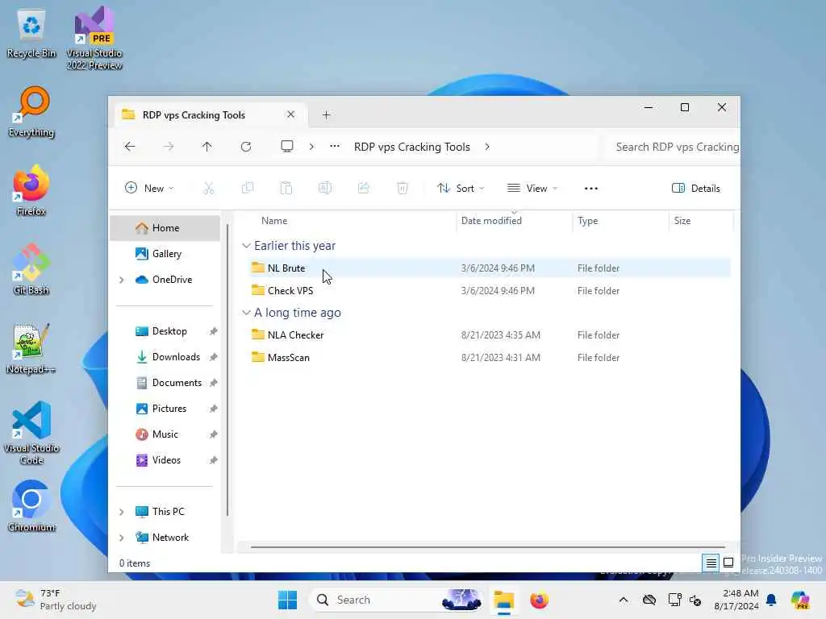Open the See more ellipsis in toolbar
The image size is (826, 619).
click(591, 189)
